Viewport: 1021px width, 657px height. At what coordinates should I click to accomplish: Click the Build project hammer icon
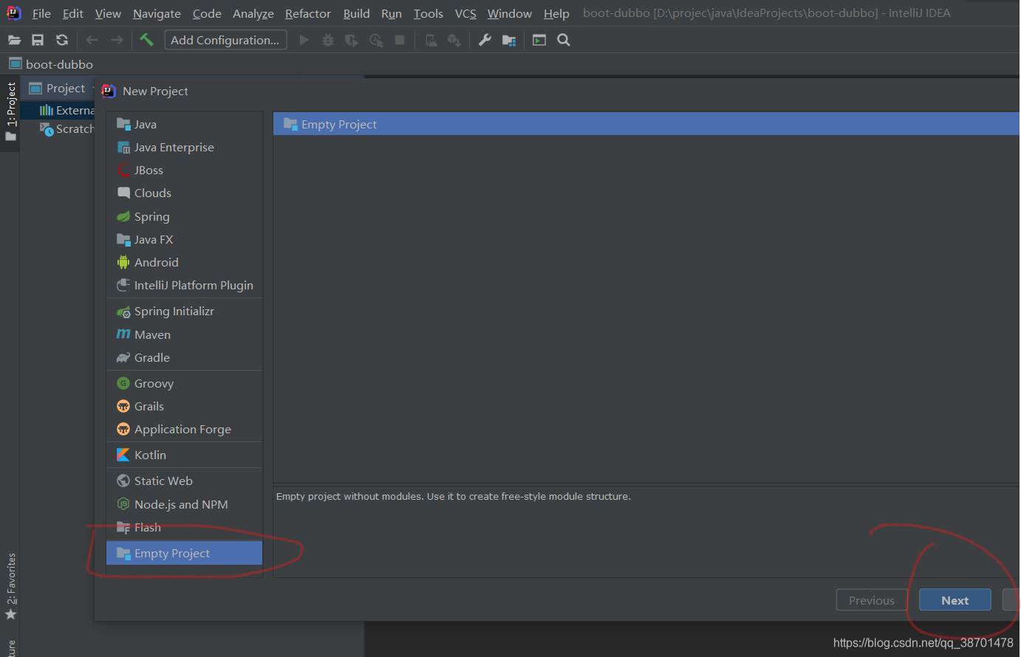point(146,40)
